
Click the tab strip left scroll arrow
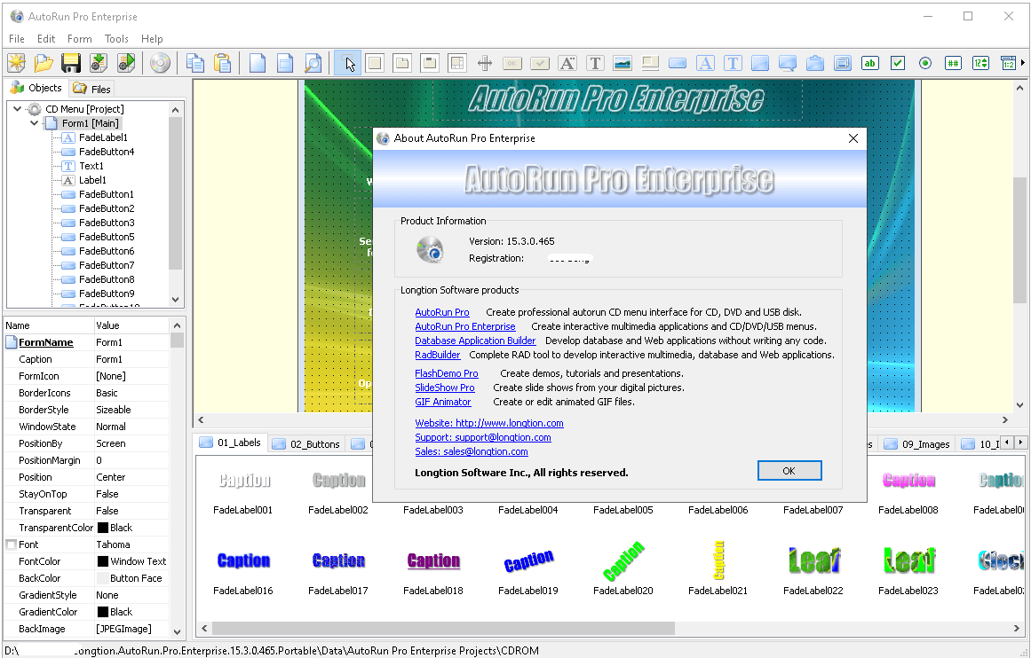click(1006, 443)
